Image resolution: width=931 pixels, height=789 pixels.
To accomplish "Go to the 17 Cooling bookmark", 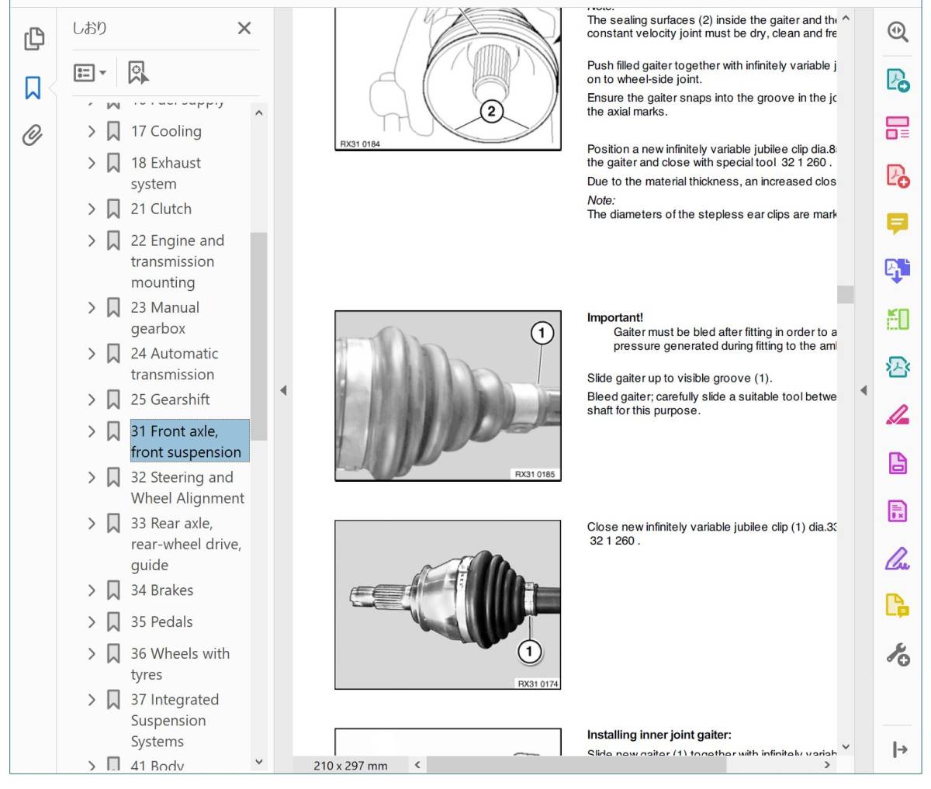I will [166, 132].
